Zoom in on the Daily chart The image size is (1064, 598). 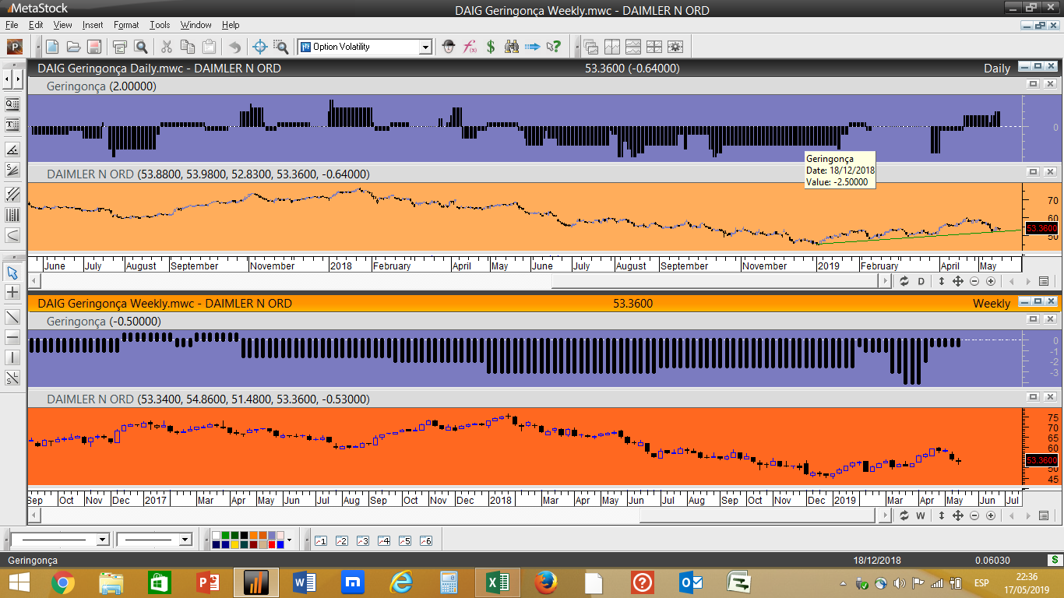click(x=991, y=281)
